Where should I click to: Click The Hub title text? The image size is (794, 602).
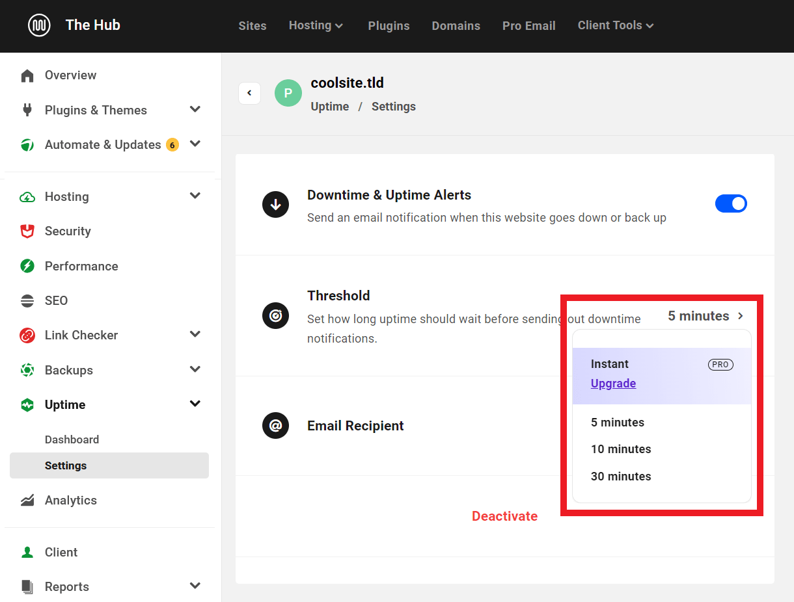[93, 25]
